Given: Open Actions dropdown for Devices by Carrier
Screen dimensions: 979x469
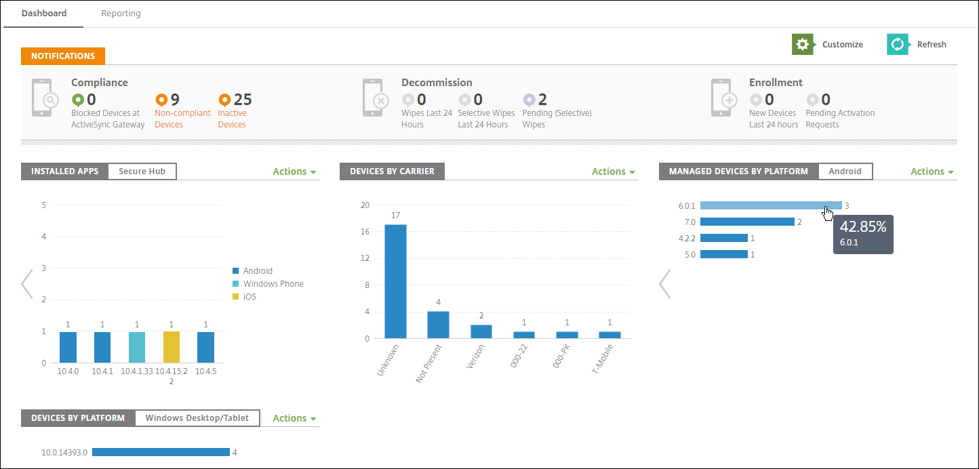Looking at the screenshot, I should pyautogui.click(x=613, y=171).
